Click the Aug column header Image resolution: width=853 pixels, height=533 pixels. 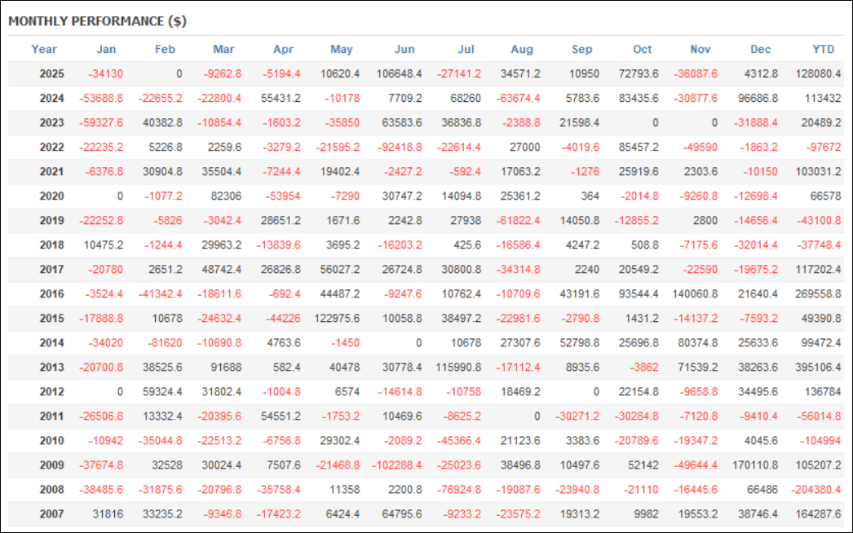pos(522,49)
